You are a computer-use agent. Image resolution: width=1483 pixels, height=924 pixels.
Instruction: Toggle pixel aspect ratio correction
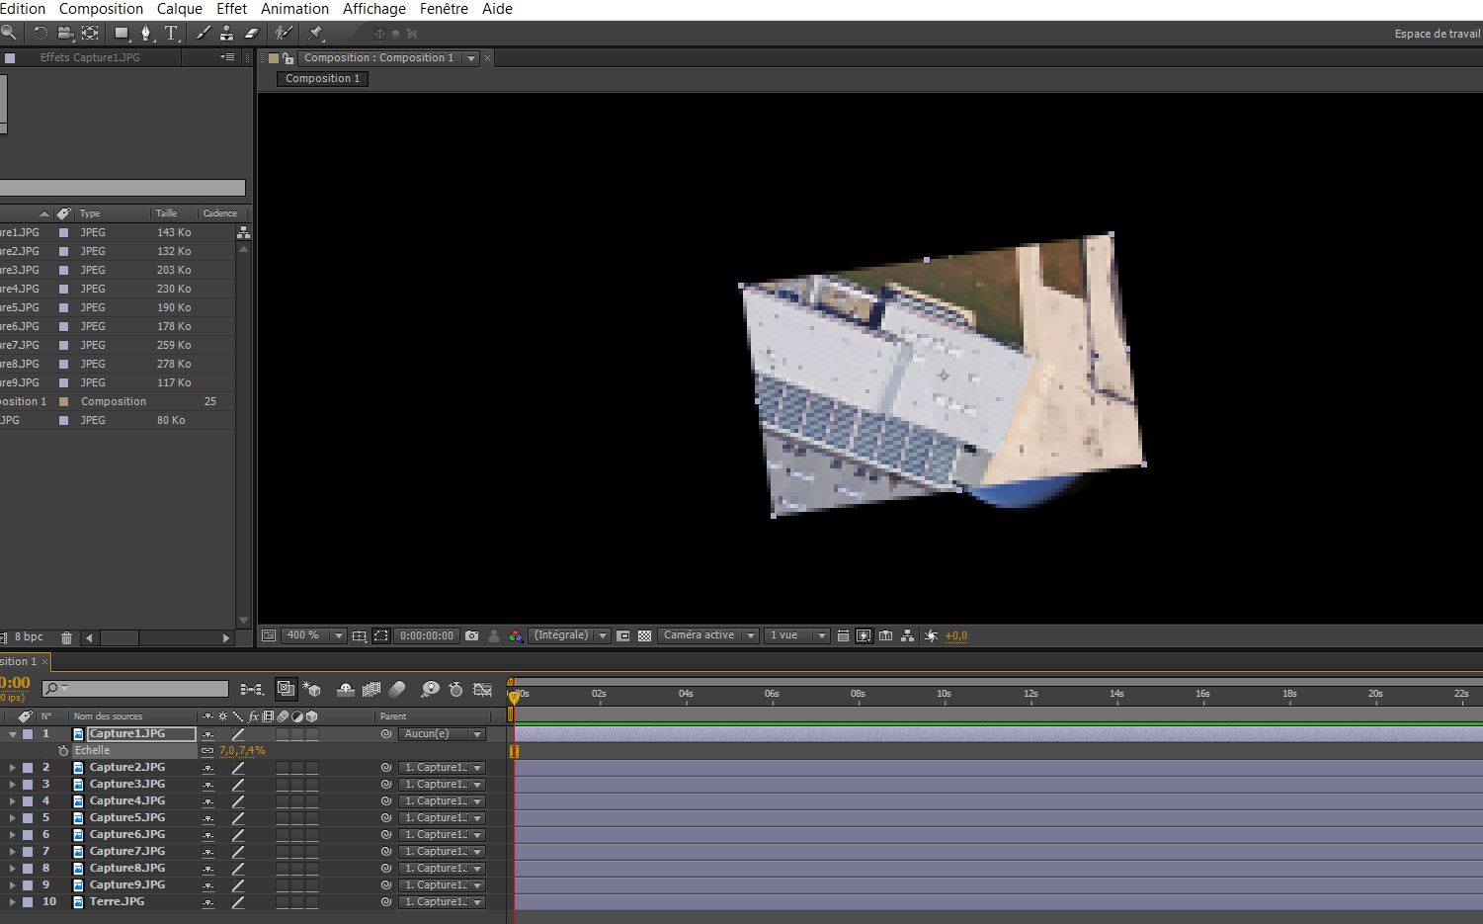click(843, 635)
